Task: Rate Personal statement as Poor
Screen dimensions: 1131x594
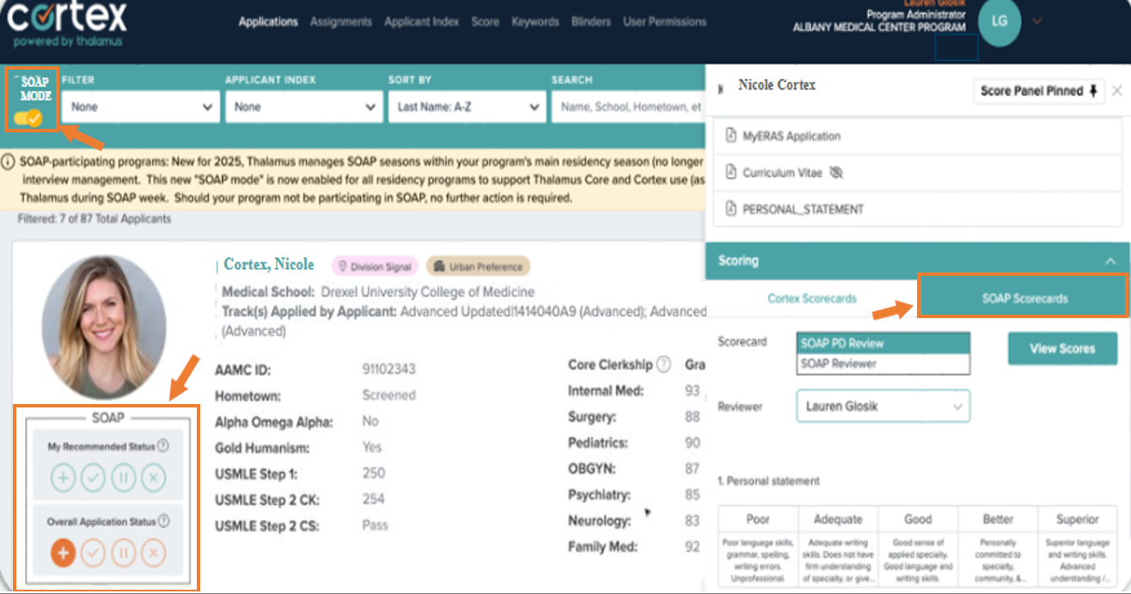Action: tap(758, 546)
